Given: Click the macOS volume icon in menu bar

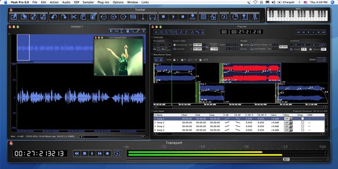Looking at the screenshot, I should [x=274, y=2].
